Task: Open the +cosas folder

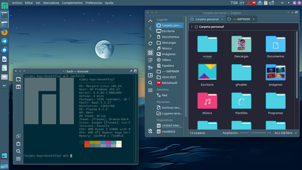Action: (207, 47)
